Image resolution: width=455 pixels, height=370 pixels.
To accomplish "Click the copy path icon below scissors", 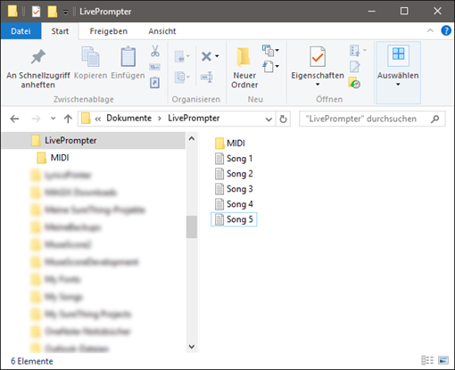I will [155, 67].
